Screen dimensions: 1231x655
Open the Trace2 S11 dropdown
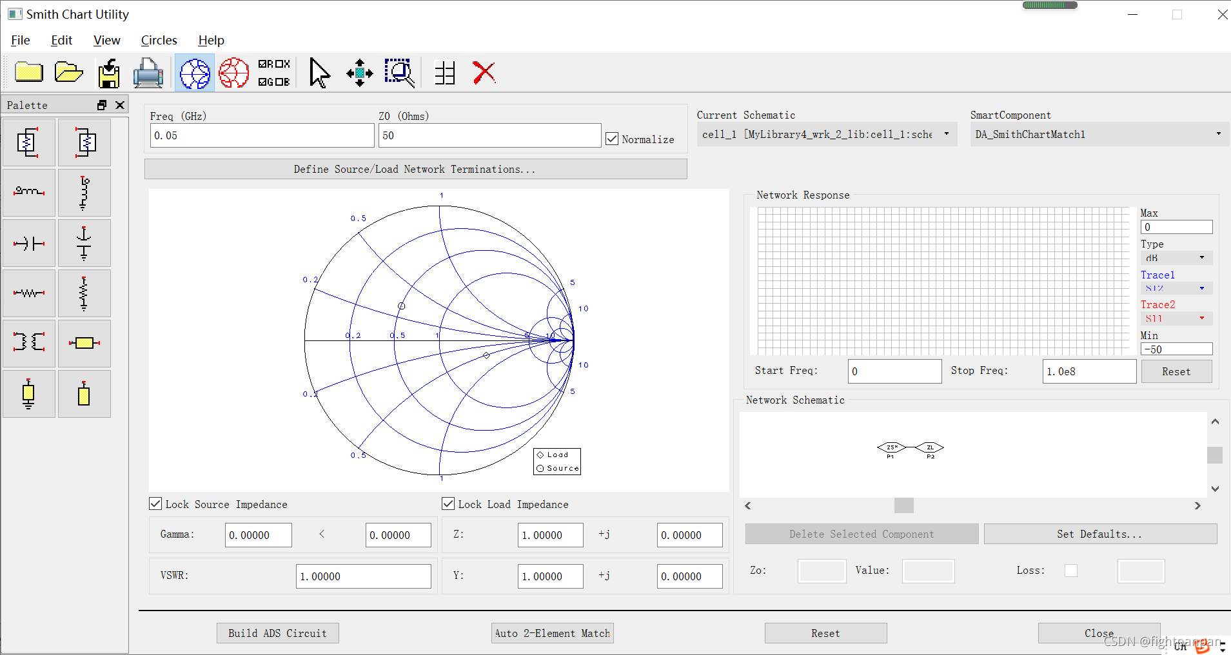pyautogui.click(x=1176, y=318)
